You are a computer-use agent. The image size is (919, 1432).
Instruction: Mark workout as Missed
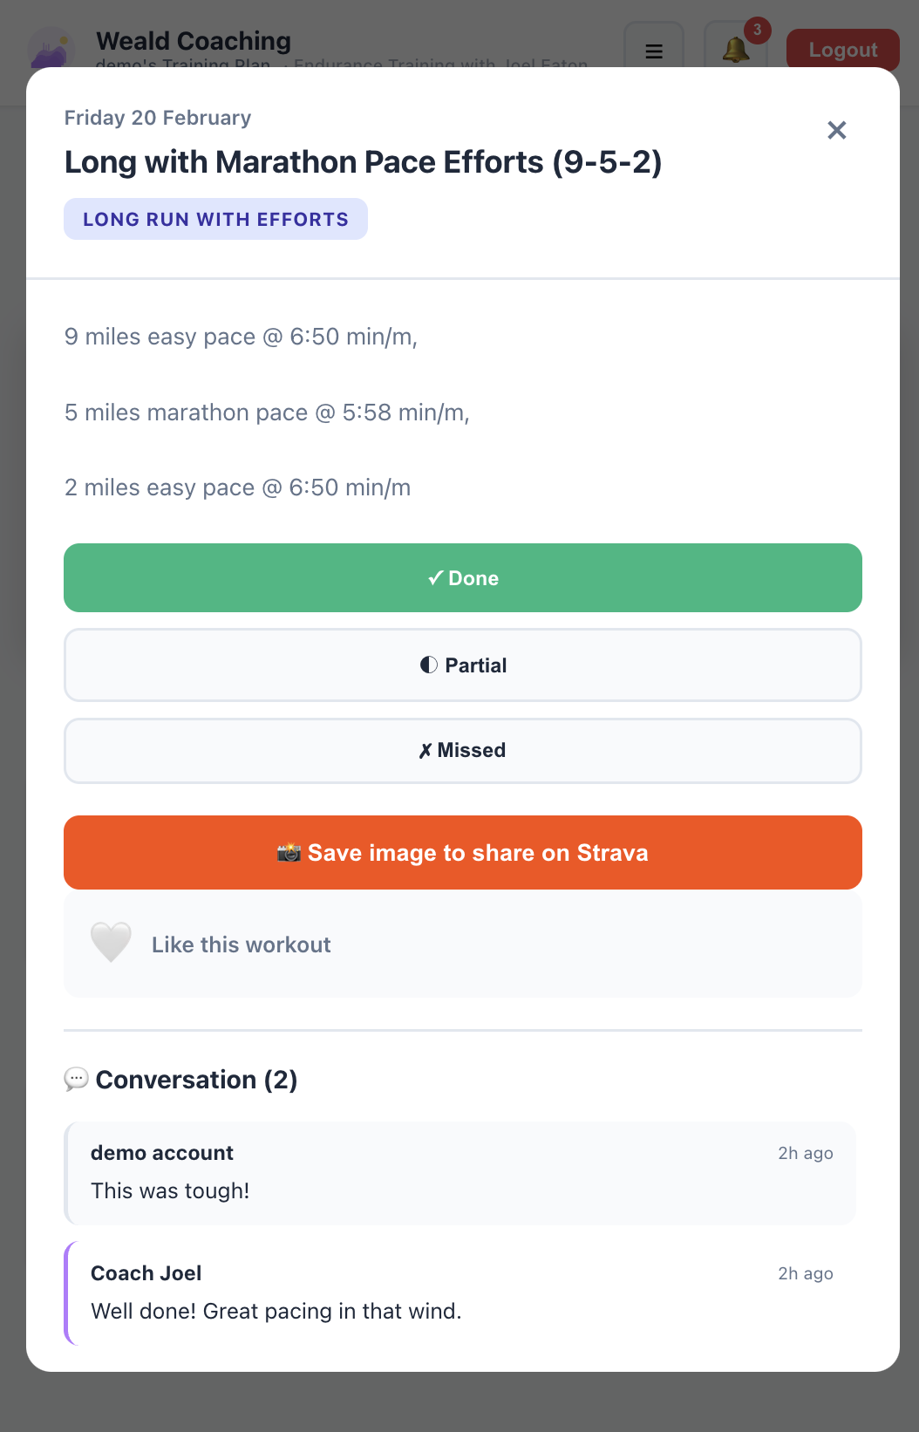pyautogui.click(x=463, y=751)
